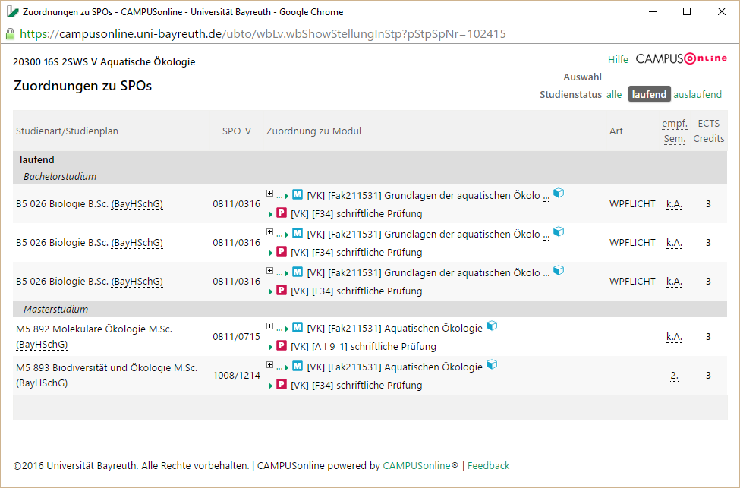
Task: Open the Feedback link in footer
Action: [489, 466]
